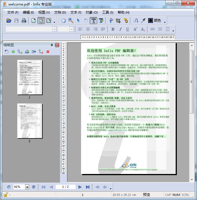Toggle Italic formatting
The image size is (197, 200).
pos(120,29)
